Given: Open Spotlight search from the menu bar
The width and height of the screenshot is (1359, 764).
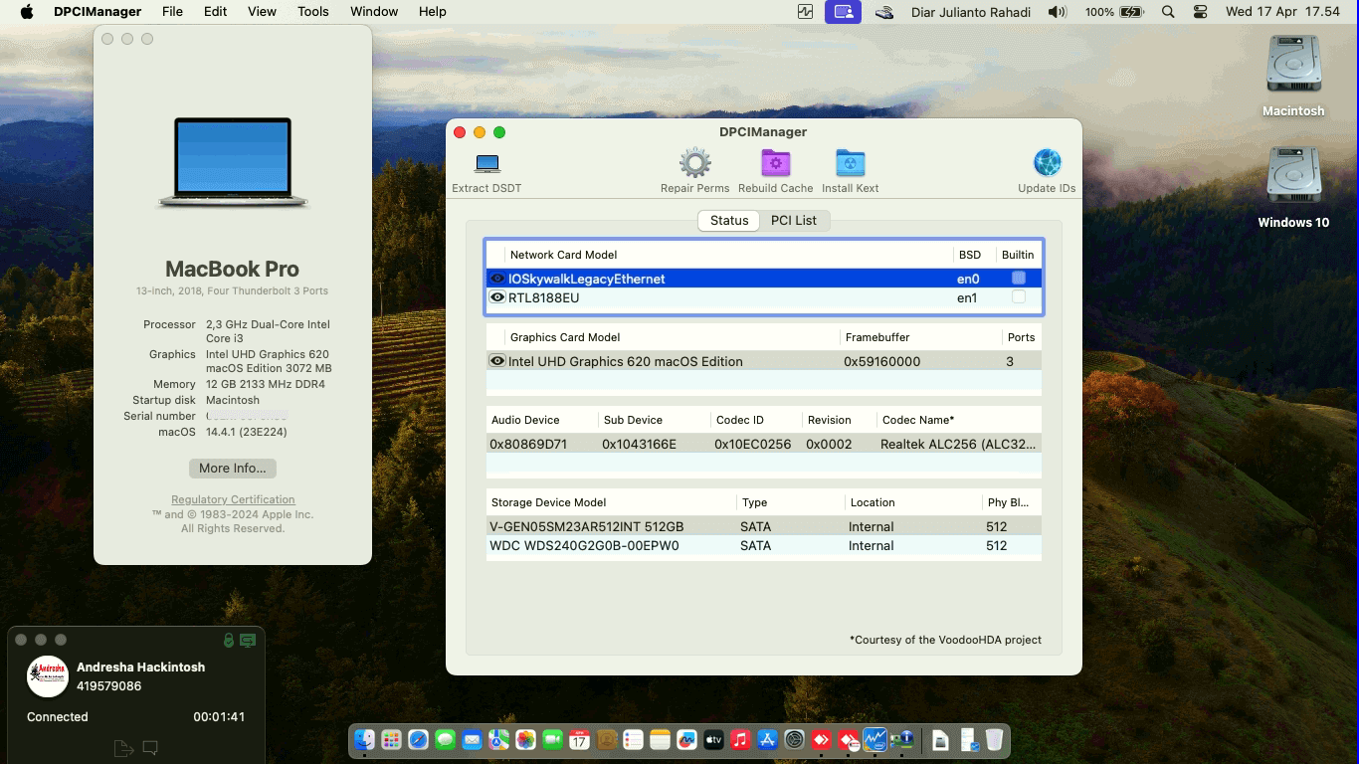Looking at the screenshot, I should [x=1167, y=12].
